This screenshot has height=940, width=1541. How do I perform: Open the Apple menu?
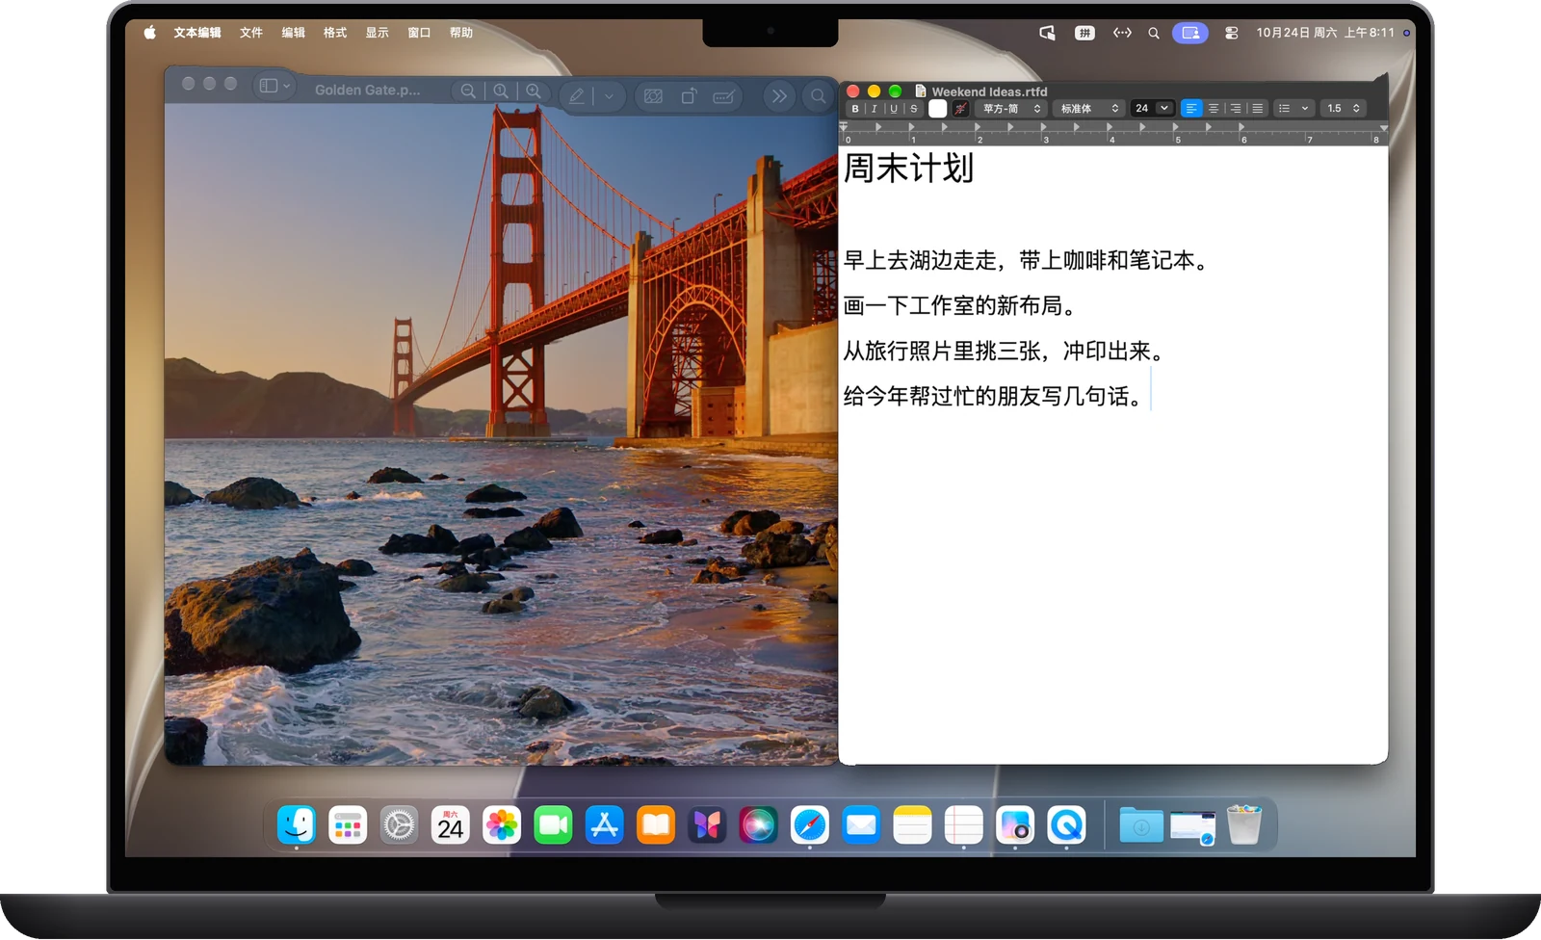point(150,33)
